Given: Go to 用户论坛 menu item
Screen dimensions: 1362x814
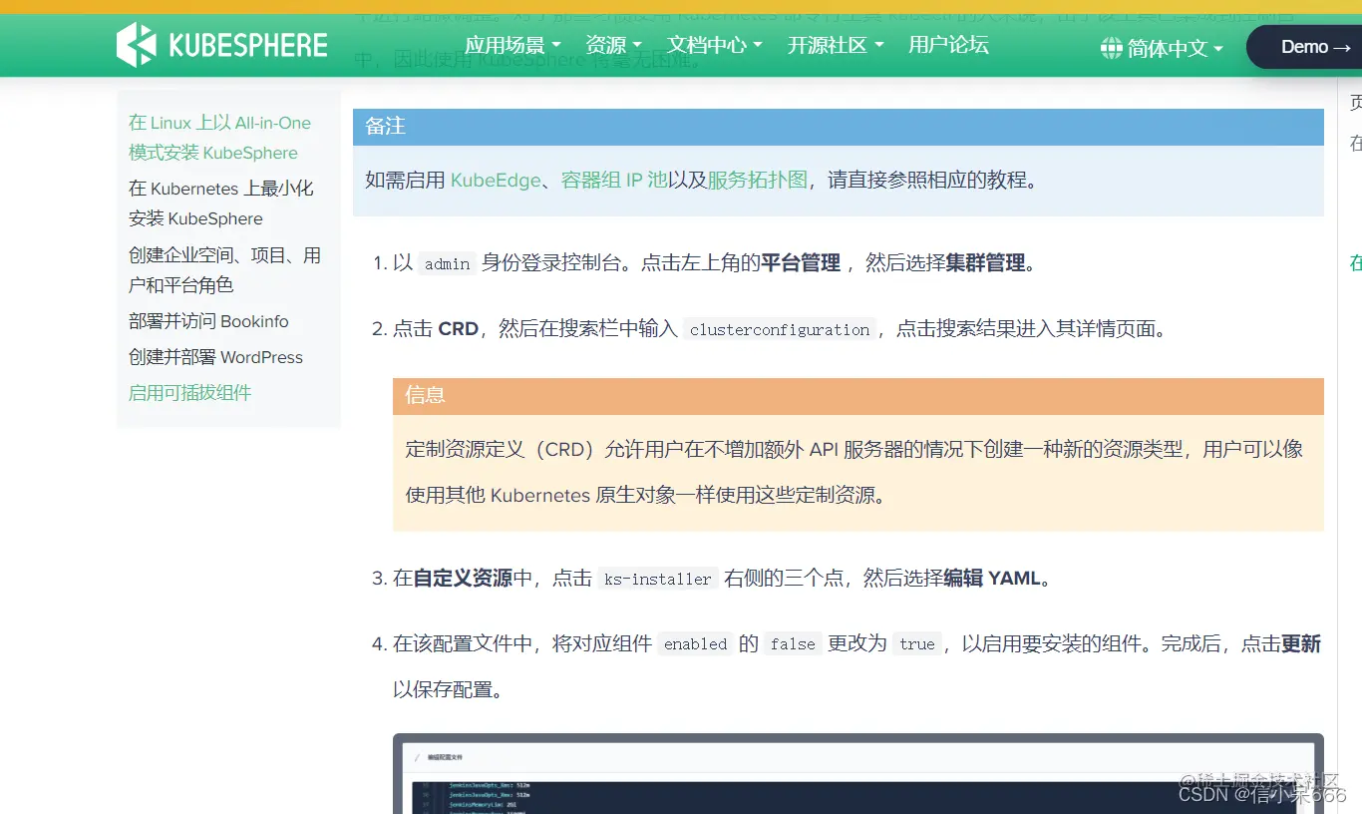Looking at the screenshot, I should 947,44.
